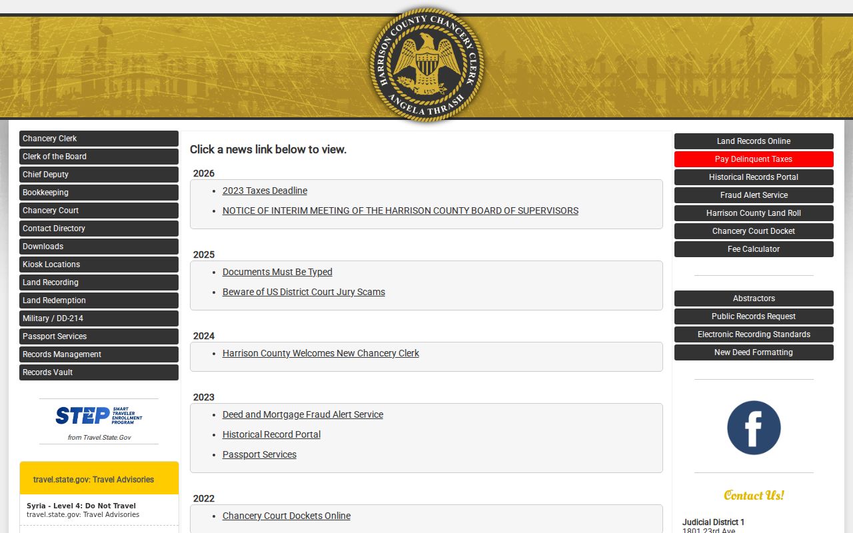Select Chief Deputy in sidebar
This screenshot has width=853, height=533.
99,175
